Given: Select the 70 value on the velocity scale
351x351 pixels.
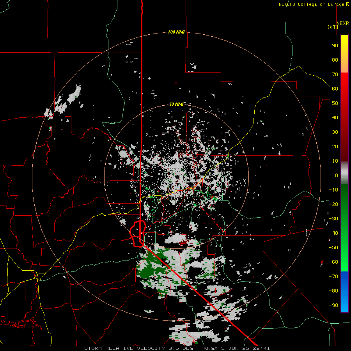Looking at the screenshot, I should (x=335, y=74).
